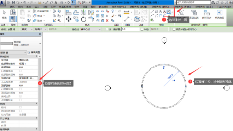Click the 高级过滤 funnel filter icon
Viewport: 233px width, 131px height.
[194, 14]
